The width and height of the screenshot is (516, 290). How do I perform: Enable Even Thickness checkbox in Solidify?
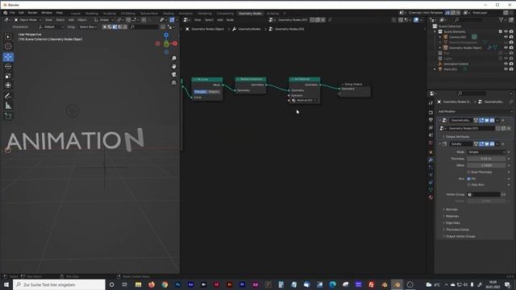pos(468,172)
